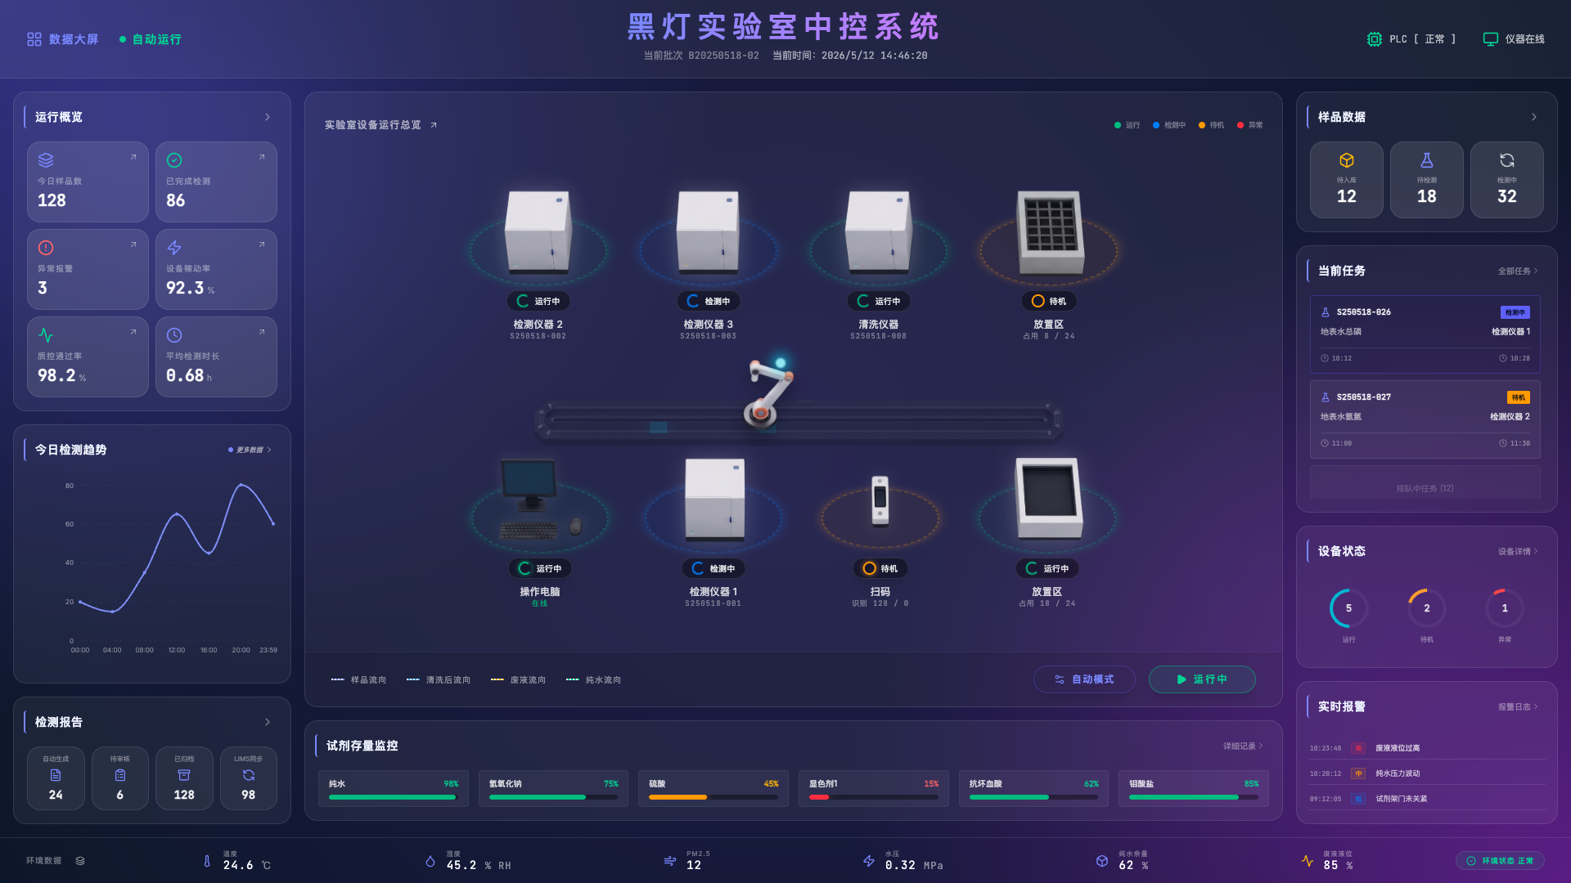Click the 仪器在线 monitor icon
Screen dimensions: 1571x883
click(1491, 39)
